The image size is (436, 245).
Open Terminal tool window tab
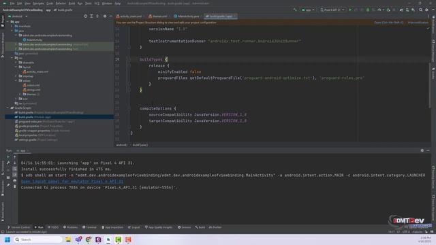pyautogui.click(x=89, y=227)
